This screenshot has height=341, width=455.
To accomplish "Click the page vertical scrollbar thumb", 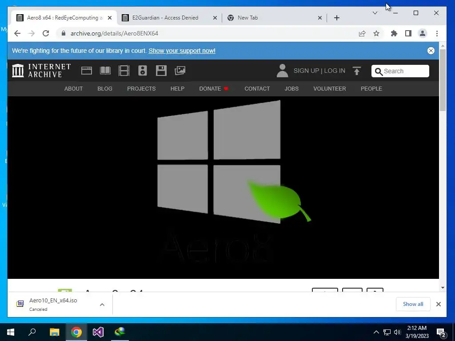I will 443,80.
